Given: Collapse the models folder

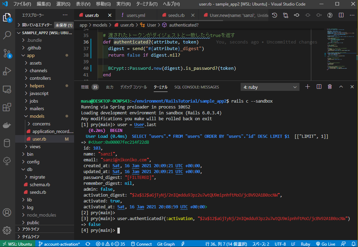Looking at the screenshot, I should click(x=37, y=116).
